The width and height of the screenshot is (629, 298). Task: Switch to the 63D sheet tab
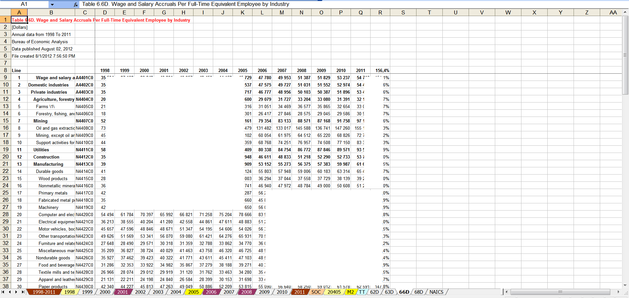tap(389, 292)
